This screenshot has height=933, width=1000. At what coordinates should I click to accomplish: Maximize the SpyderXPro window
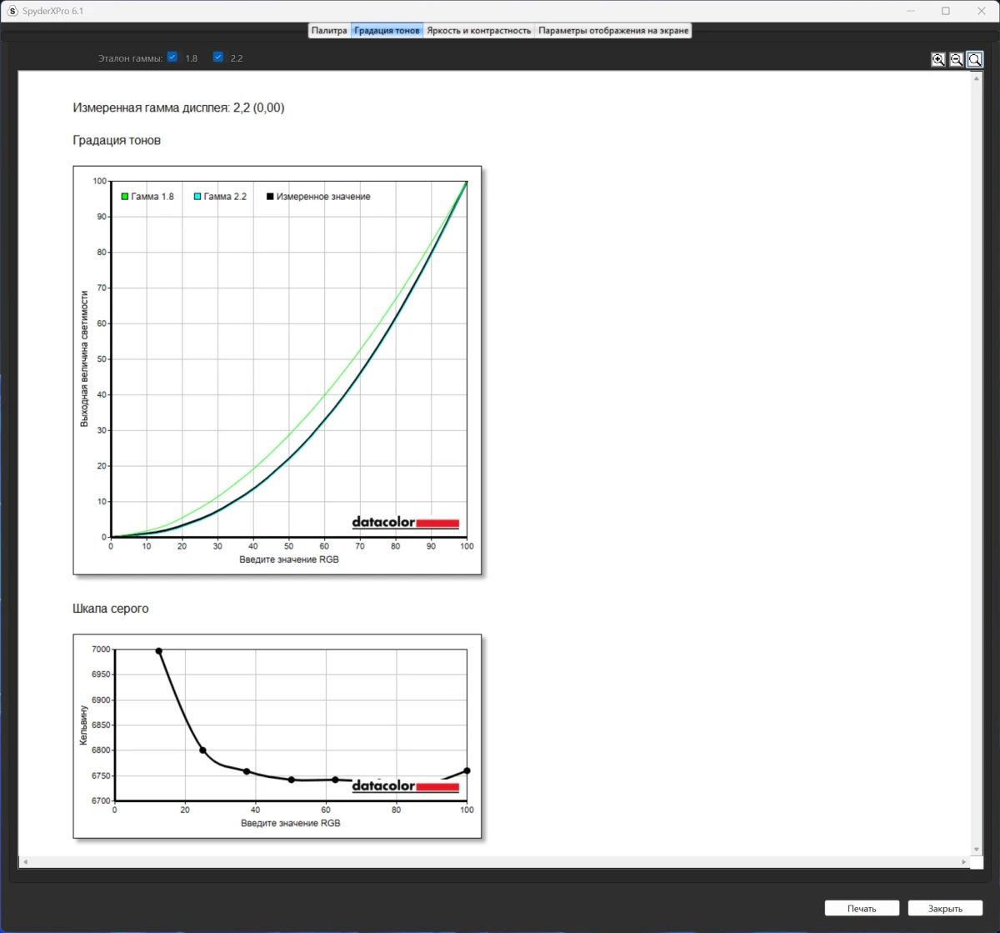[946, 11]
